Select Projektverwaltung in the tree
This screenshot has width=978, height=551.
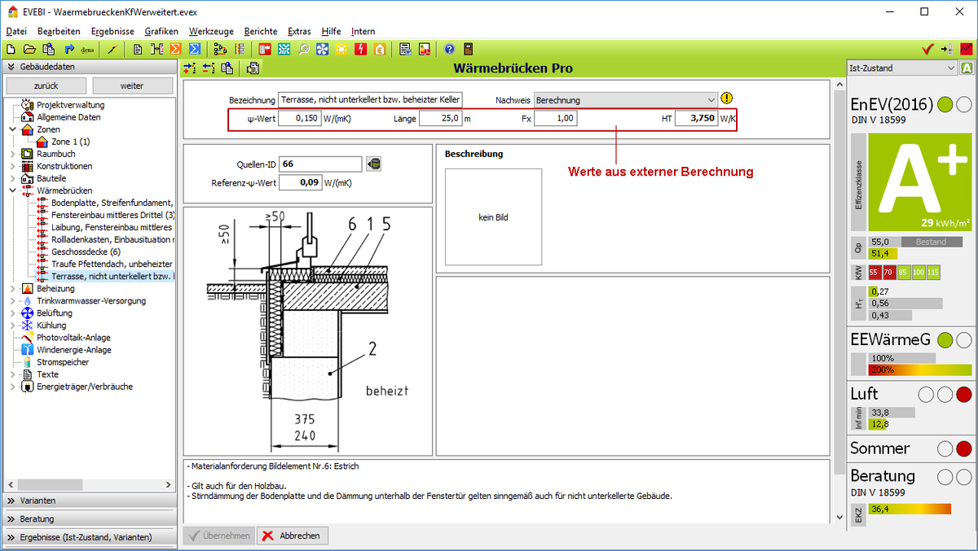(x=70, y=105)
